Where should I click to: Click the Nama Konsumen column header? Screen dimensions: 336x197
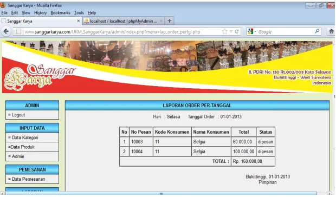211,132
